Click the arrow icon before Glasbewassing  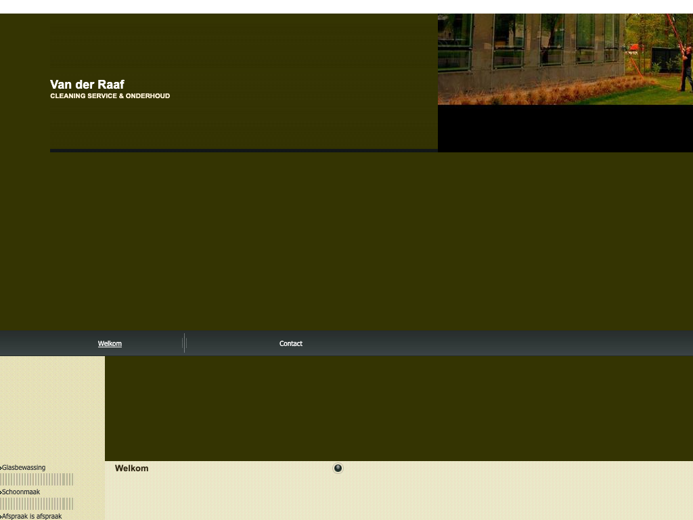click(1, 468)
